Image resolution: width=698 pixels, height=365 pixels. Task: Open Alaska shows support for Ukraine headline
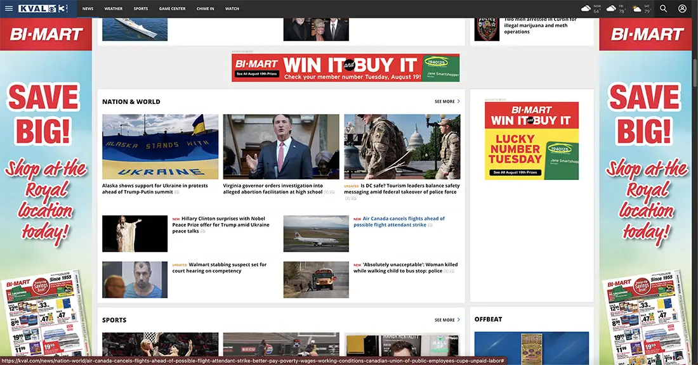pos(155,189)
